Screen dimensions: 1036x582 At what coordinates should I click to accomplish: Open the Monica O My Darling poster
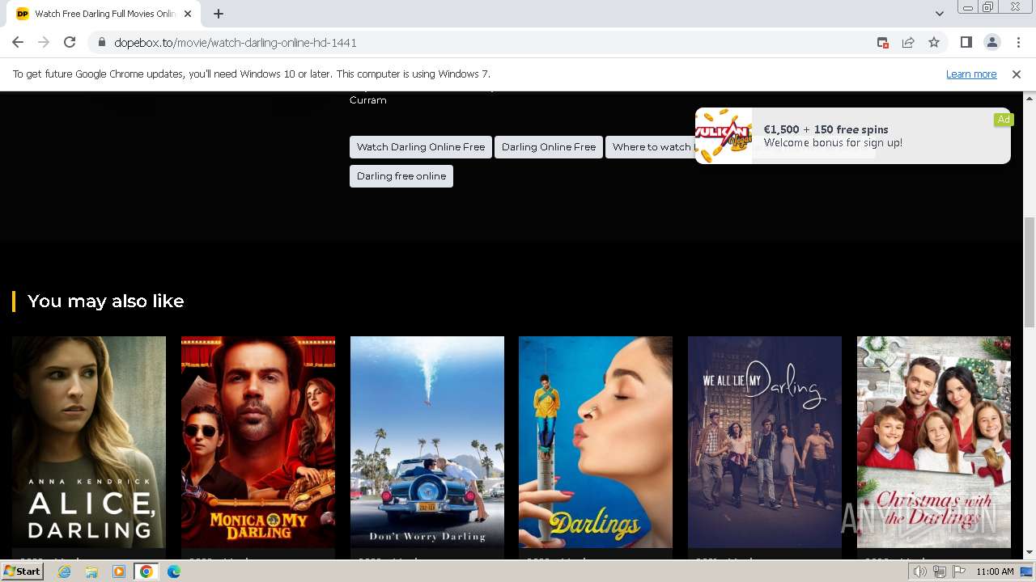click(x=258, y=442)
